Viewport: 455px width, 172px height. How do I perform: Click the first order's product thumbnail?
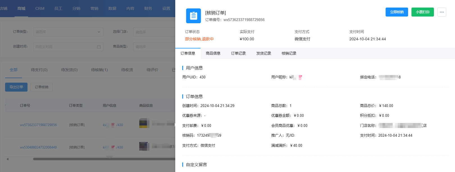coord(144,123)
